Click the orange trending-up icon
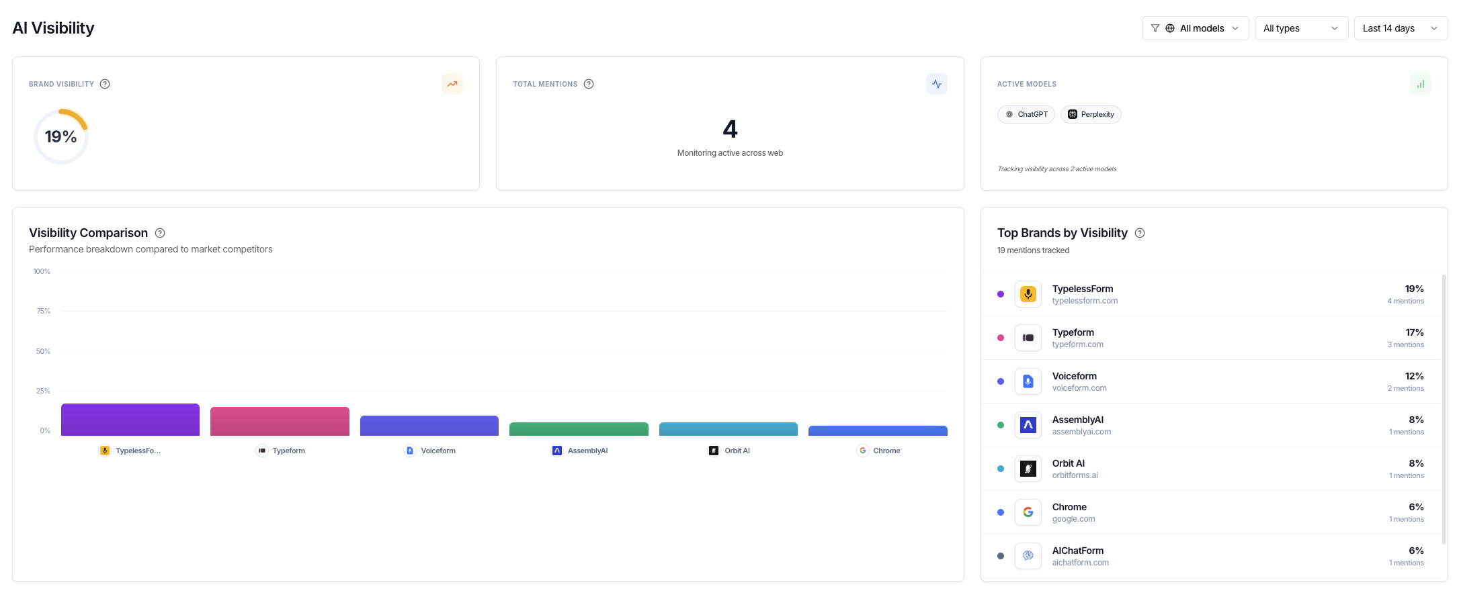 tap(452, 84)
